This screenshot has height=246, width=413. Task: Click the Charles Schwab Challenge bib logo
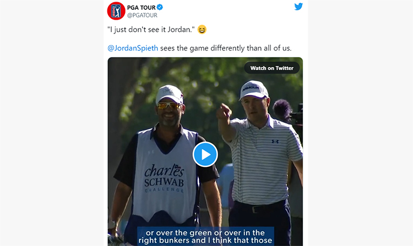(x=164, y=178)
